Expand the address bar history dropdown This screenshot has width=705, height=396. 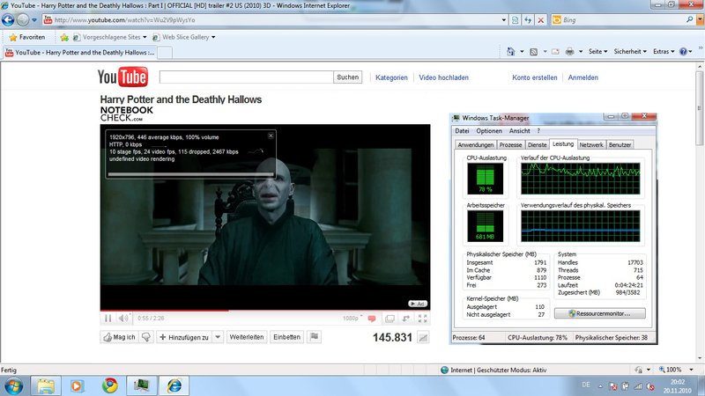[x=504, y=20]
